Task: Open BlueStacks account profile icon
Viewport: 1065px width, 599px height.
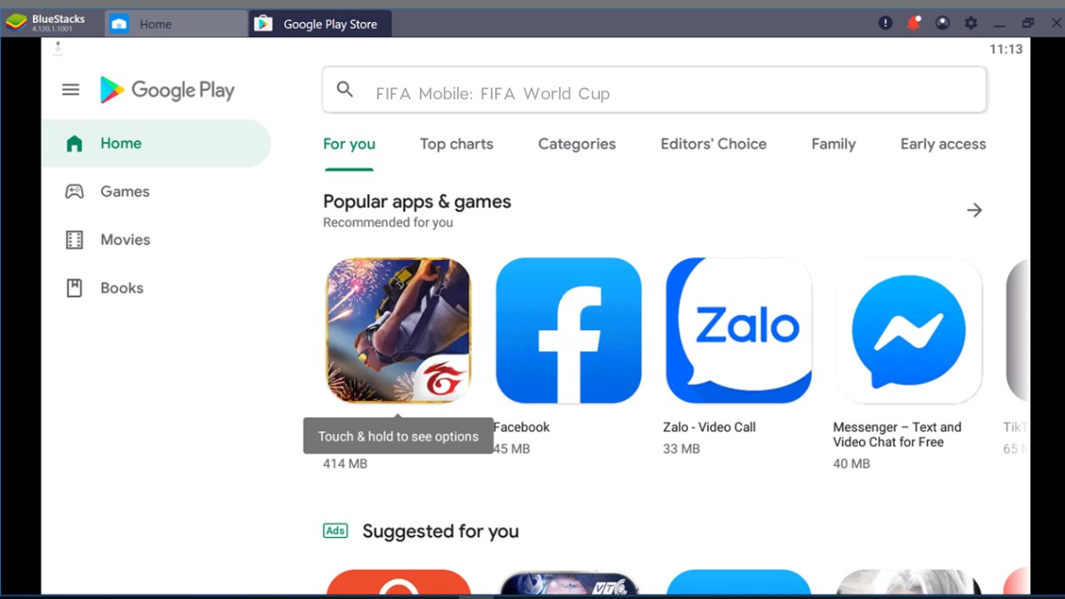Action: [943, 23]
